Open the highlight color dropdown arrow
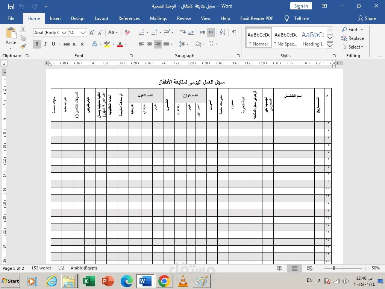 tap(113, 44)
